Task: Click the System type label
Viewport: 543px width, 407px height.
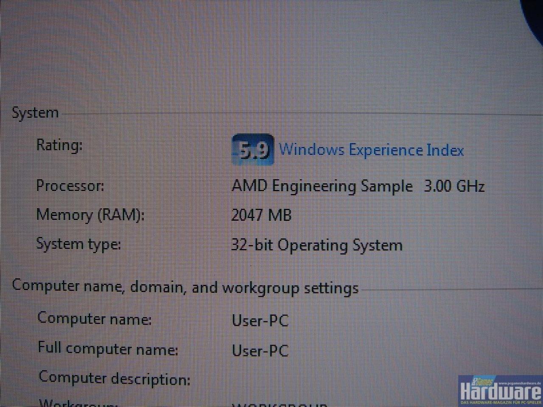Action: click(x=78, y=244)
